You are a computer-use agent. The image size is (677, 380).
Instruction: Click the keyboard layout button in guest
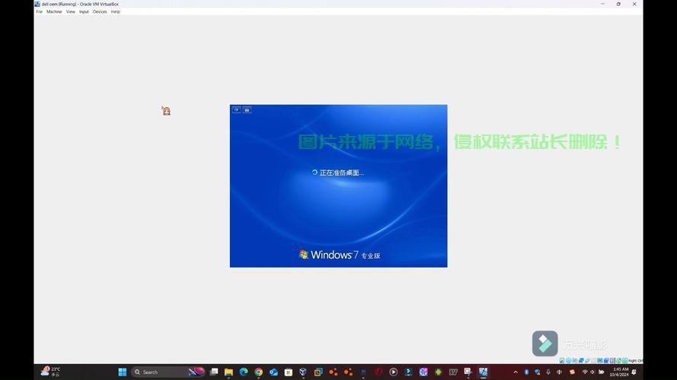point(247,110)
